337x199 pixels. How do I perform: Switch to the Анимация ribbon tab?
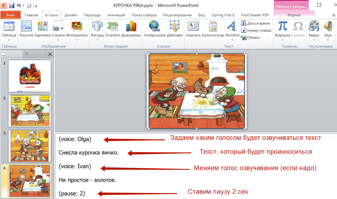tap(116, 15)
